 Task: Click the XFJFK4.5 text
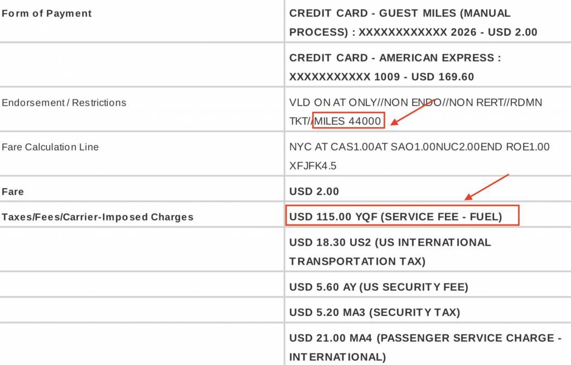tap(313, 166)
